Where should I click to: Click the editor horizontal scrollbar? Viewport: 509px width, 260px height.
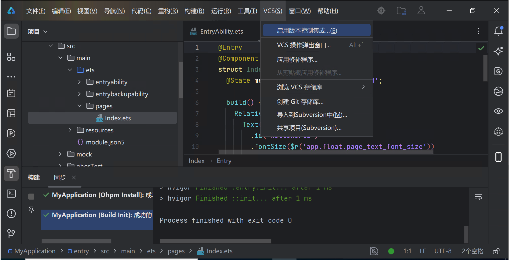coord(326,152)
